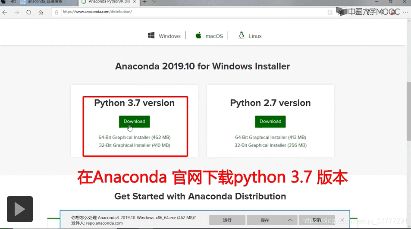Click the Apple logo icon
Image resolution: width=411 pixels, height=229 pixels.
(198, 35)
